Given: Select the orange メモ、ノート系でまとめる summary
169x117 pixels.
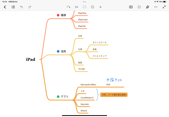Looking at the screenshot, I should click(114, 95).
